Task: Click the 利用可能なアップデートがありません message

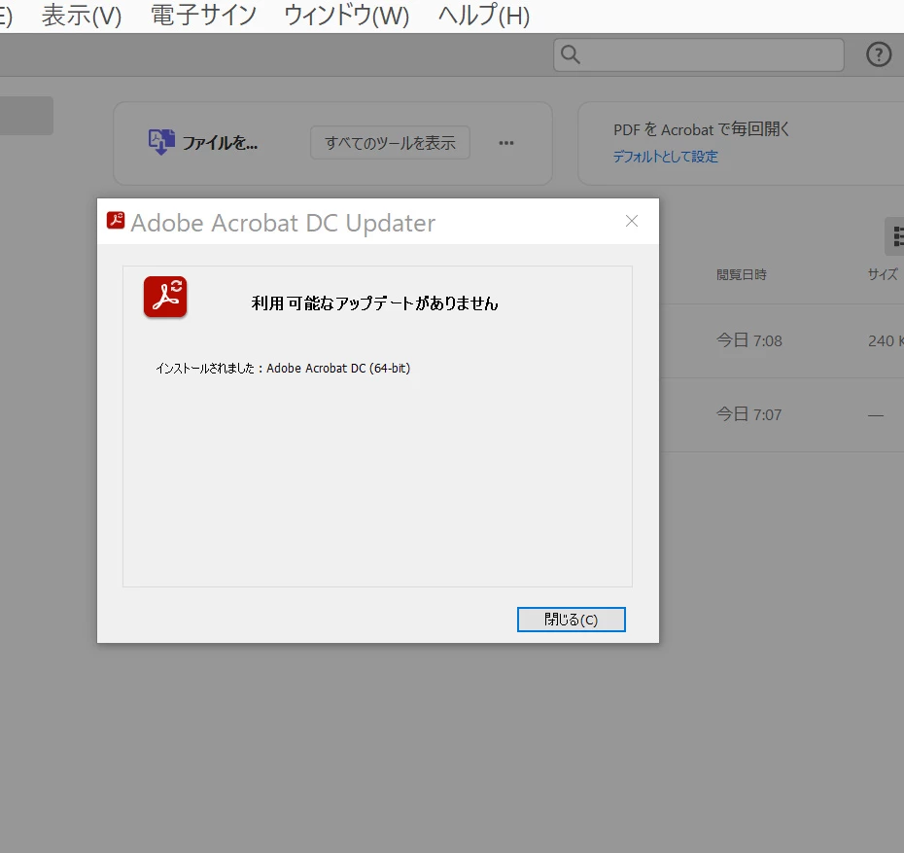Action: click(x=375, y=303)
